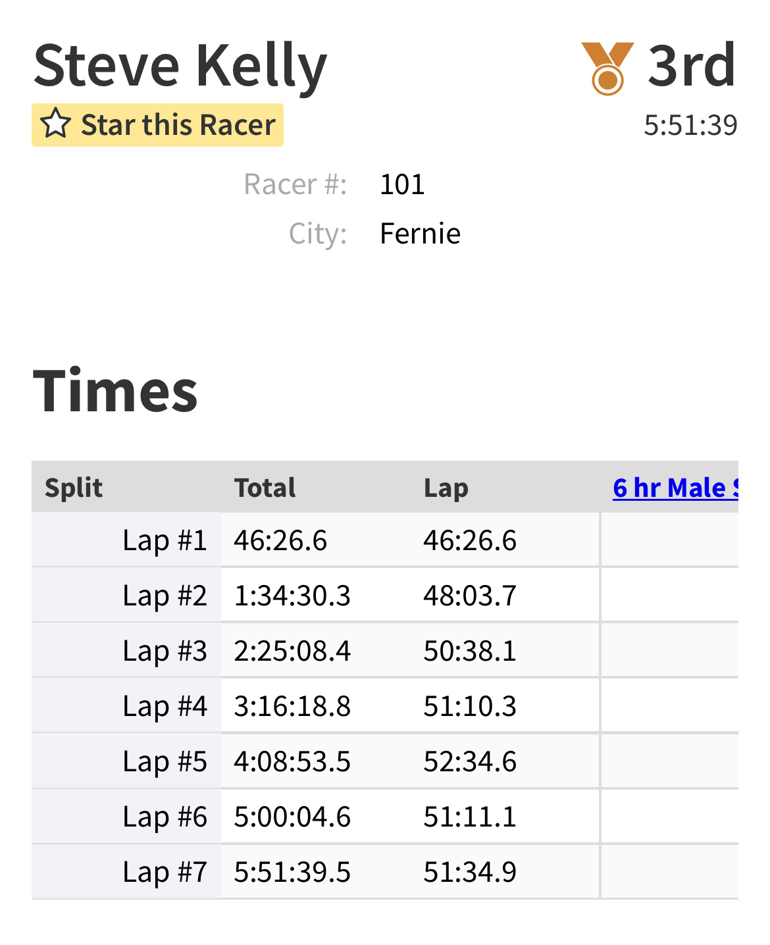
Task: Select the Lap #6 row label
Action: click(x=165, y=817)
